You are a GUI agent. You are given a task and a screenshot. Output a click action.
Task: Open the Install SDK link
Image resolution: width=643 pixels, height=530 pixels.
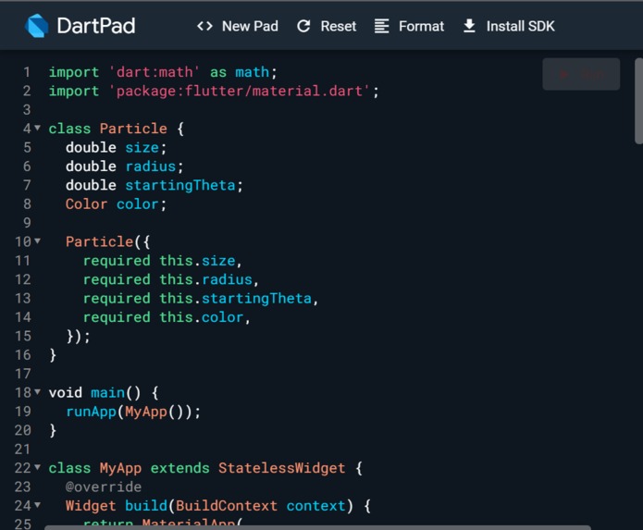(x=509, y=26)
